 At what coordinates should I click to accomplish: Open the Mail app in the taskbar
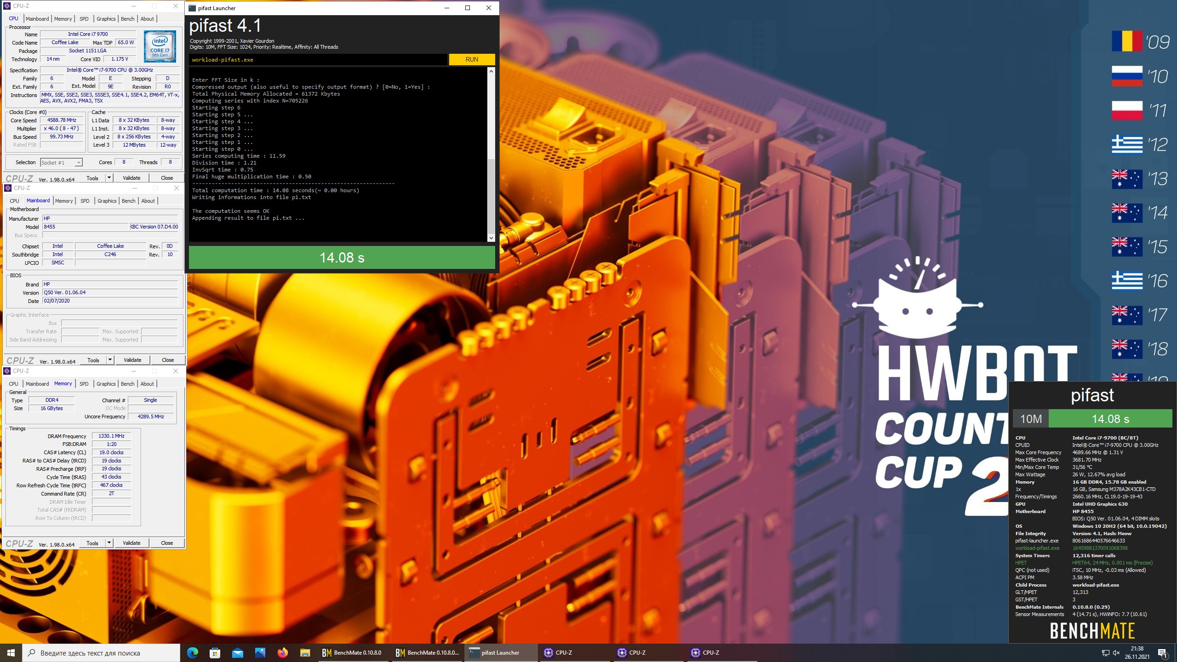[237, 652]
